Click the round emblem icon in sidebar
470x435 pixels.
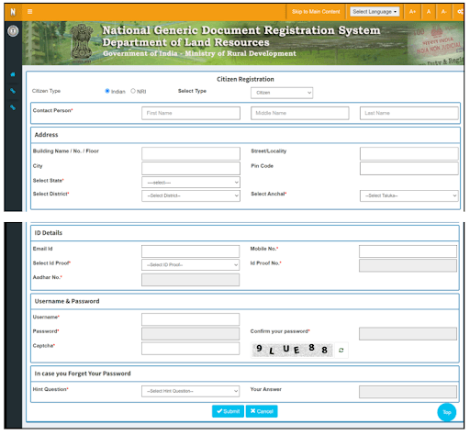[x=13, y=31]
